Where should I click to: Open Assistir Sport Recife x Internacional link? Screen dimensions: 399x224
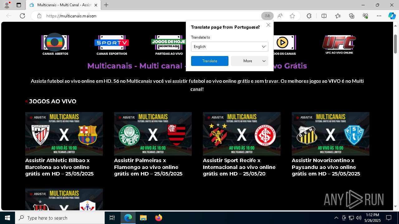(239, 167)
